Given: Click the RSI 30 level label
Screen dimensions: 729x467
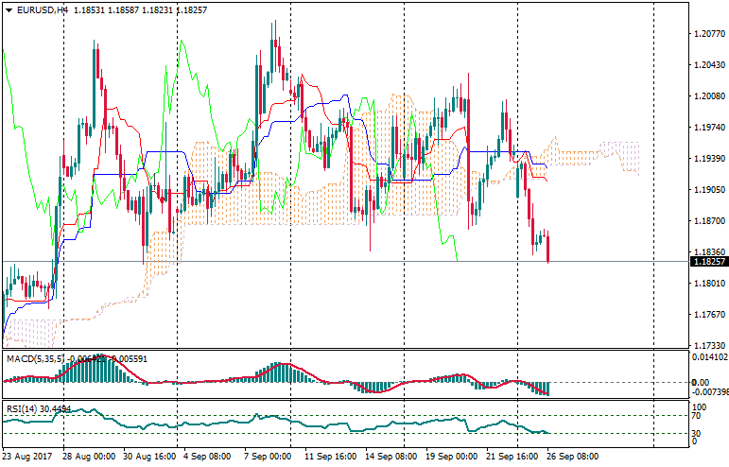Looking at the screenshot, I should point(698,433).
